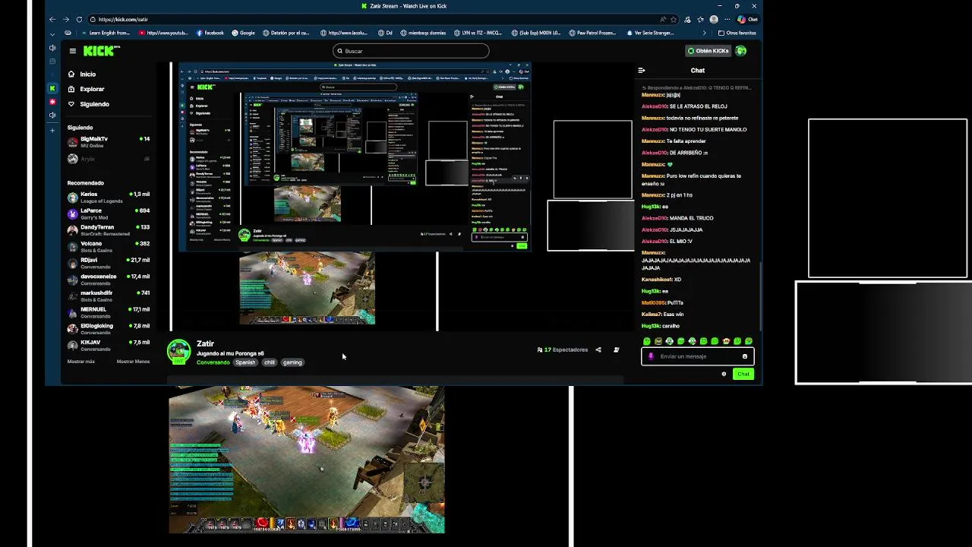Open the Kerios recommended channel
The height and width of the screenshot is (547, 972).
pos(109,198)
